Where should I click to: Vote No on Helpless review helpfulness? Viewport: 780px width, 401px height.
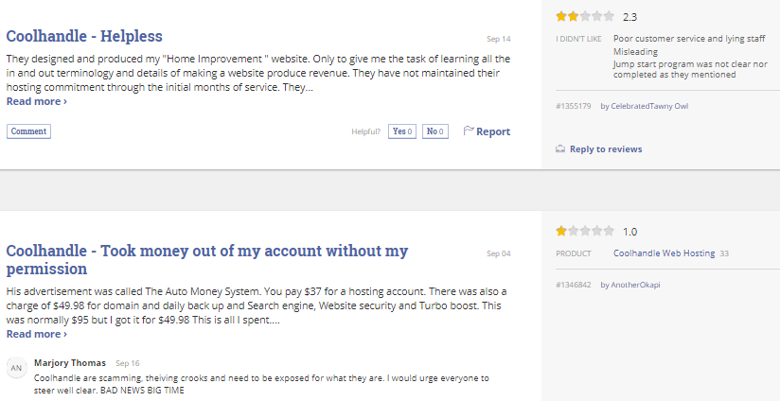pyautogui.click(x=435, y=131)
